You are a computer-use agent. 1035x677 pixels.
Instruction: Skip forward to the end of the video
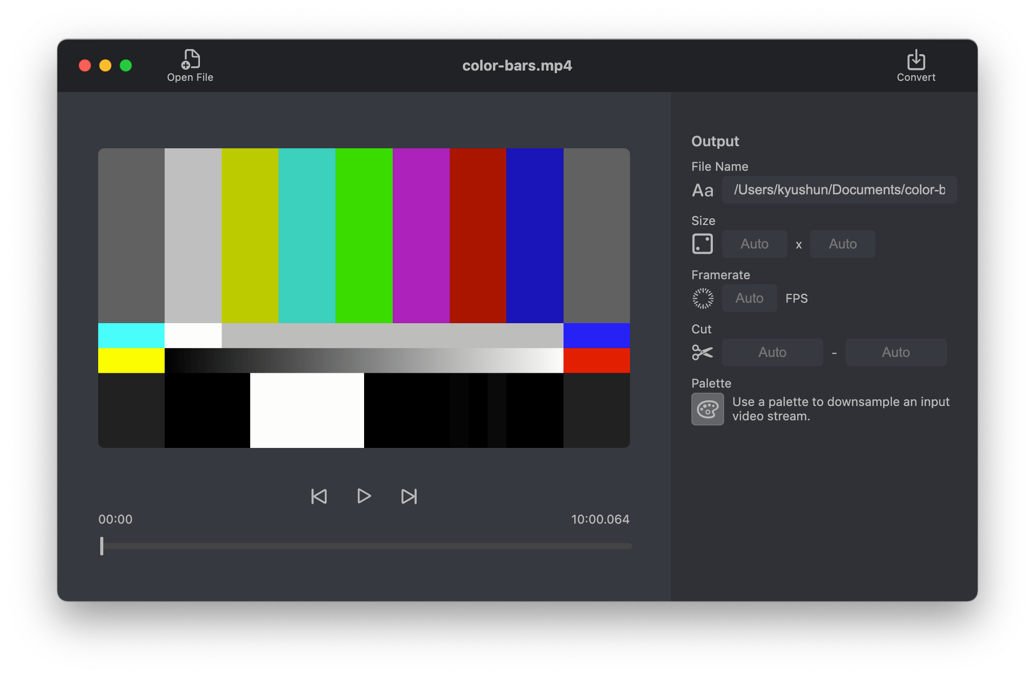tap(409, 496)
